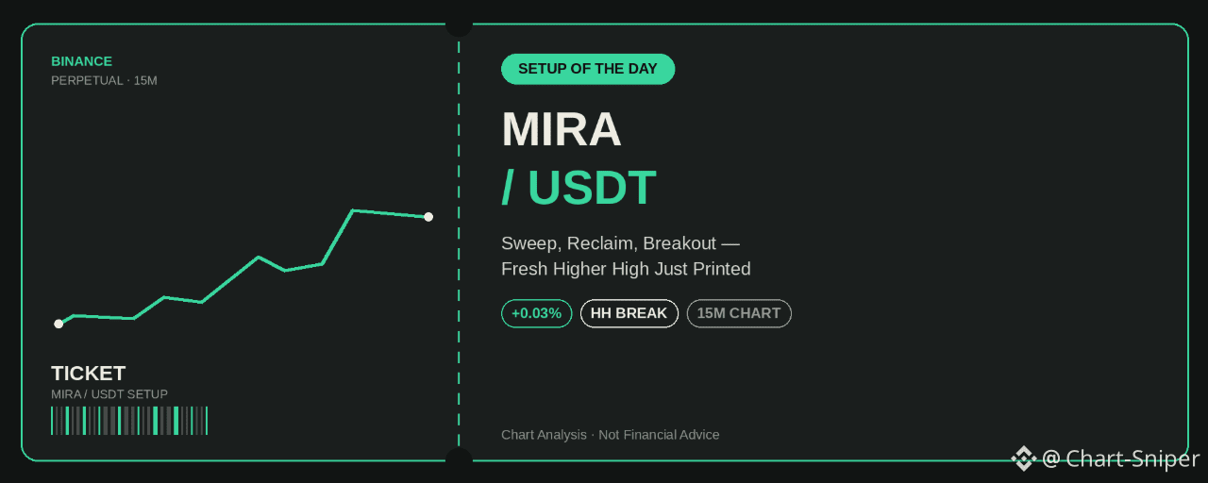Viewport: 1208px width, 483px height.
Task: Click the bottom notch on the ticket divider
Action: tap(459, 459)
